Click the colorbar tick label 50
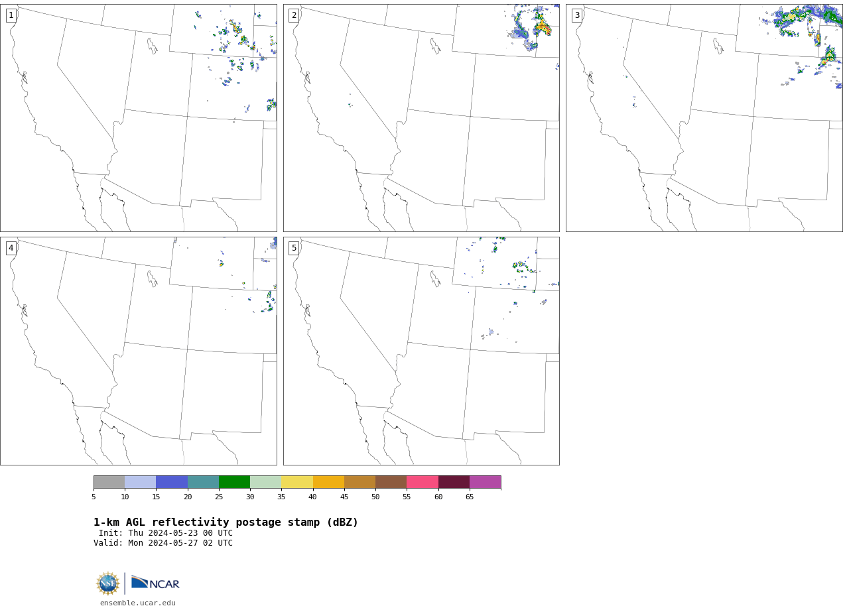 click(375, 497)
